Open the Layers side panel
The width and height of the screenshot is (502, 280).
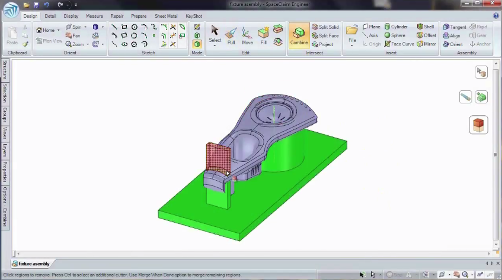coord(5,150)
